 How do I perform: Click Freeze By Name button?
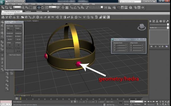[19, 36]
